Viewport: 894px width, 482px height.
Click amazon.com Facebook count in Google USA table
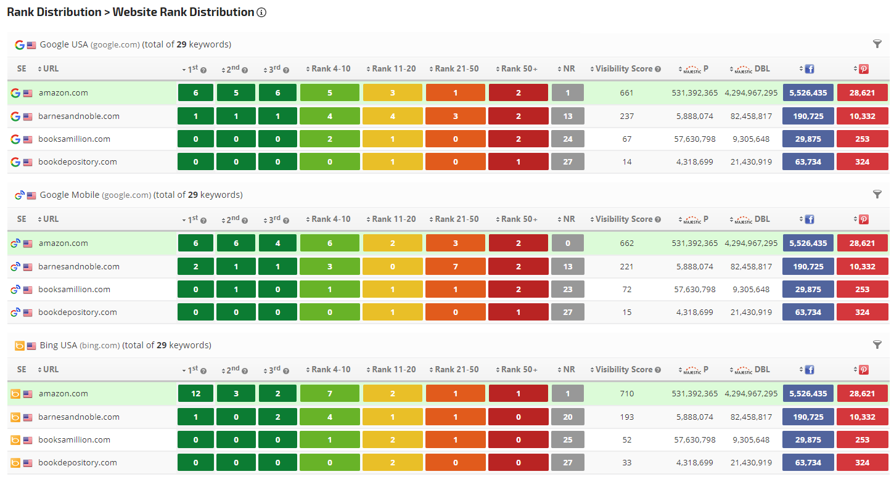coord(808,93)
